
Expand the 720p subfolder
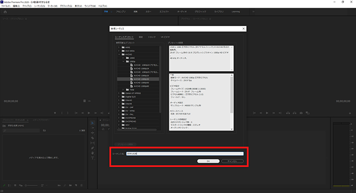click(123, 90)
